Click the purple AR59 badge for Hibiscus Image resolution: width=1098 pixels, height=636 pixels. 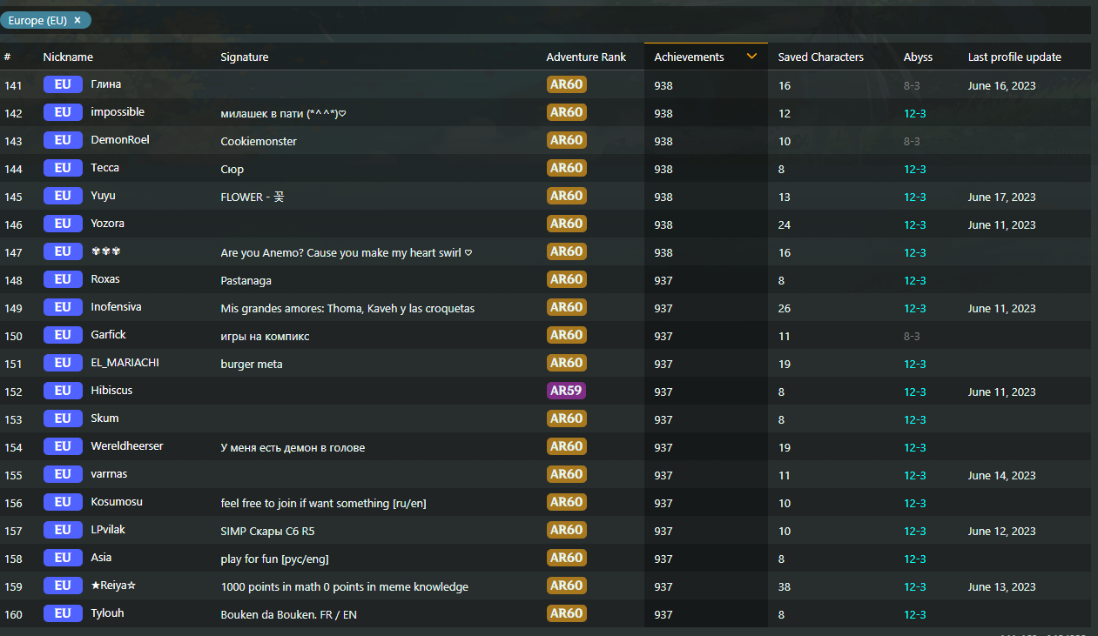coord(566,391)
